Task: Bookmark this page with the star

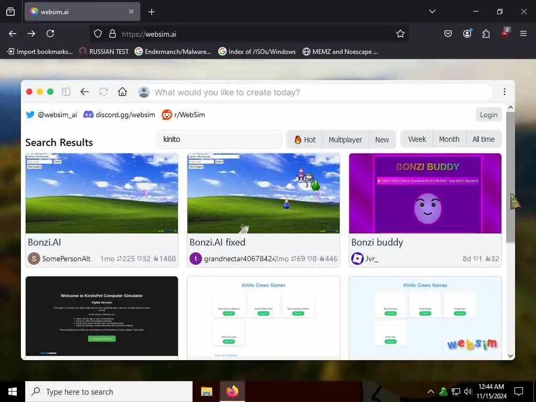Action: click(x=400, y=33)
